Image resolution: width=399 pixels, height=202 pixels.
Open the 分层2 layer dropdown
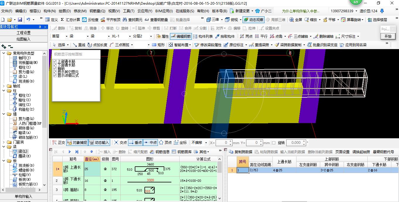coord(151,36)
